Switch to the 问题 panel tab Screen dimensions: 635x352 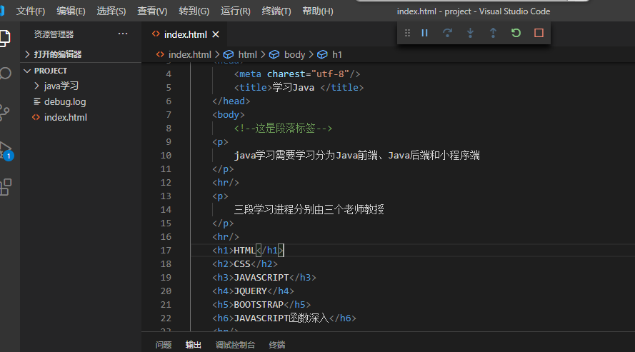point(164,345)
